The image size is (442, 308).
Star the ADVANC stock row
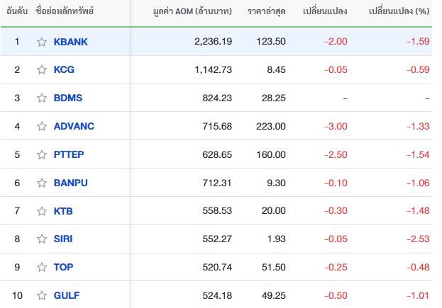pyautogui.click(x=42, y=126)
